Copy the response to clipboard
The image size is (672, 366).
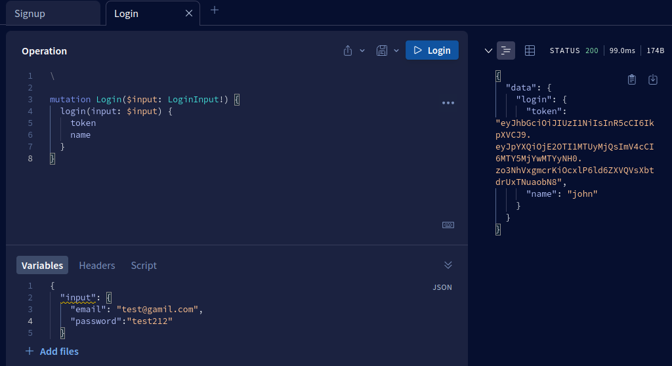click(x=632, y=79)
